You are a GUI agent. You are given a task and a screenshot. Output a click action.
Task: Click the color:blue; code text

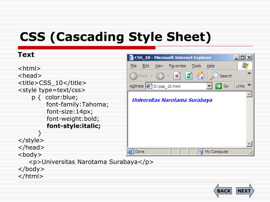pyautogui.click(x=61, y=97)
